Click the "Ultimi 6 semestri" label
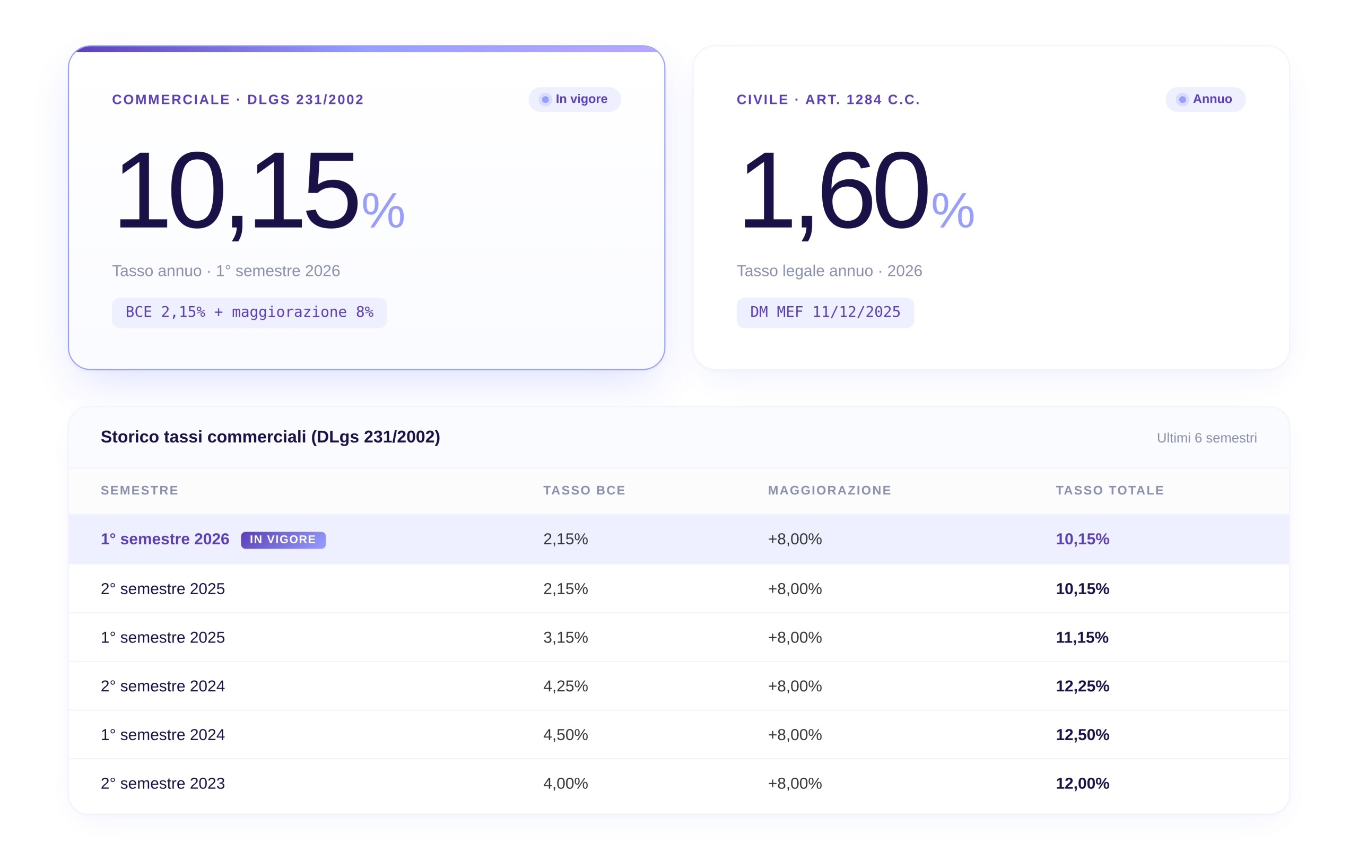1358x860 pixels. pos(1206,438)
